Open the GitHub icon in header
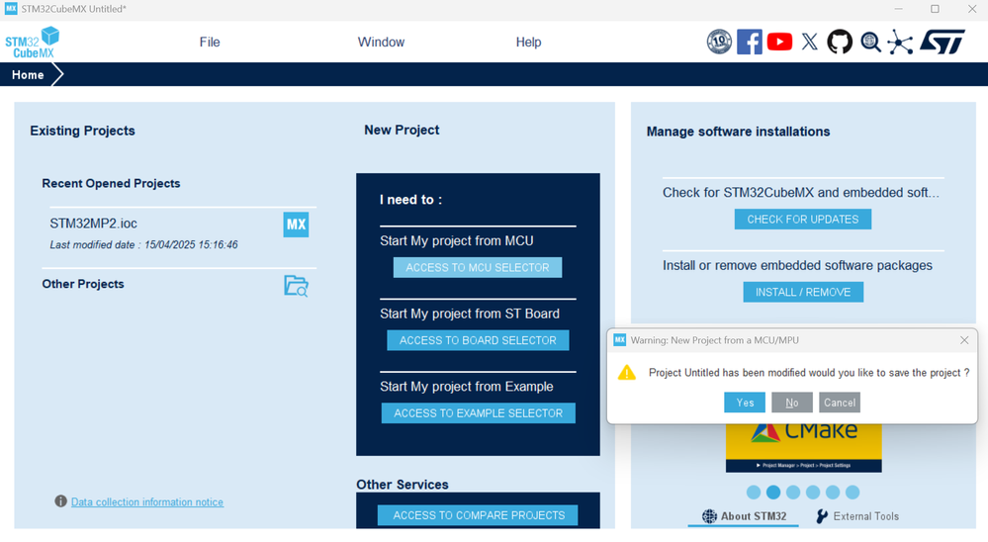Viewport: 988px width, 542px height. click(840, 43)
